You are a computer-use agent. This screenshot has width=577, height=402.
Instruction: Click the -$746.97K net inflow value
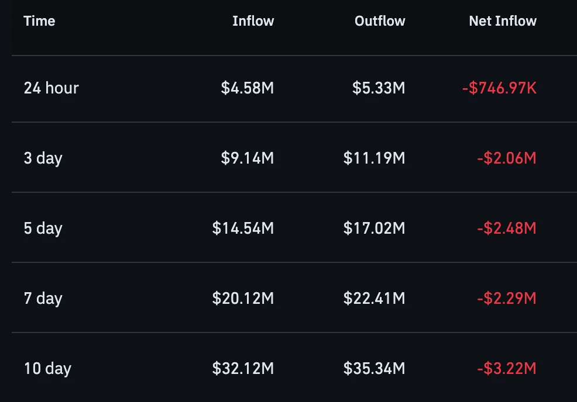pos(499,88)
